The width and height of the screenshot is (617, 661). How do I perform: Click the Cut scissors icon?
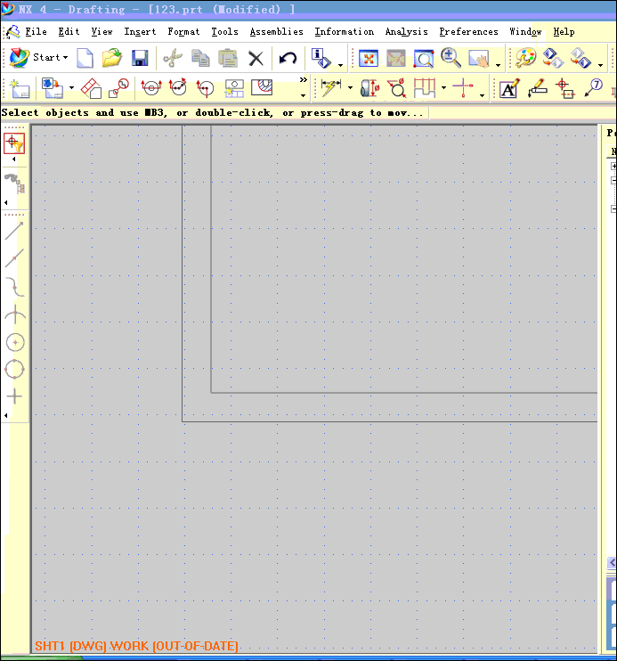tap(173, 58)
